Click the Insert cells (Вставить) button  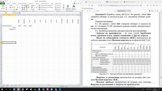coord(58,6)
